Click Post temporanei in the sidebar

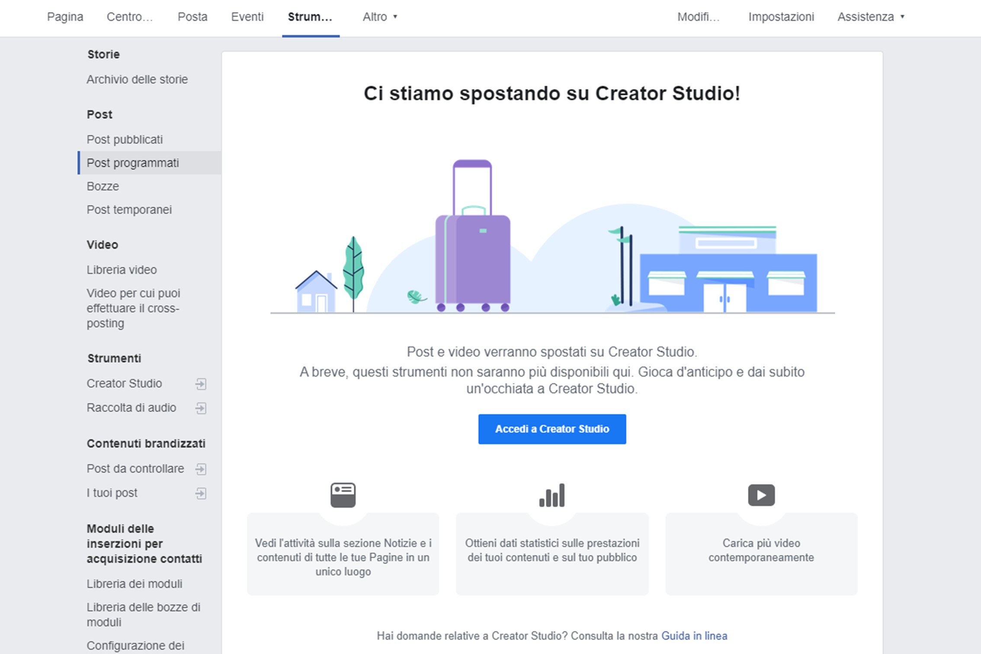[129, 210]
